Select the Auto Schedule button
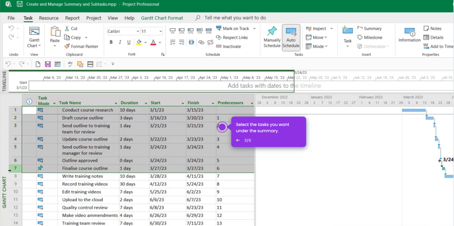 [x=291, y=38]
